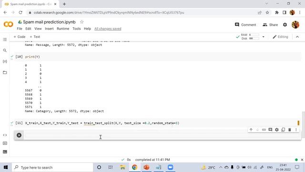Mirror the cell in a tab
The width and height of the screenshot is (305, 172).
tap(283, 129)
